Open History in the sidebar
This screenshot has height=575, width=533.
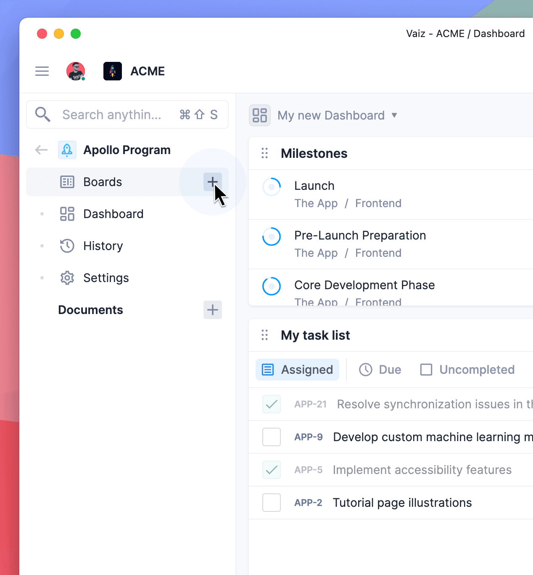click(x=103, y=246)
